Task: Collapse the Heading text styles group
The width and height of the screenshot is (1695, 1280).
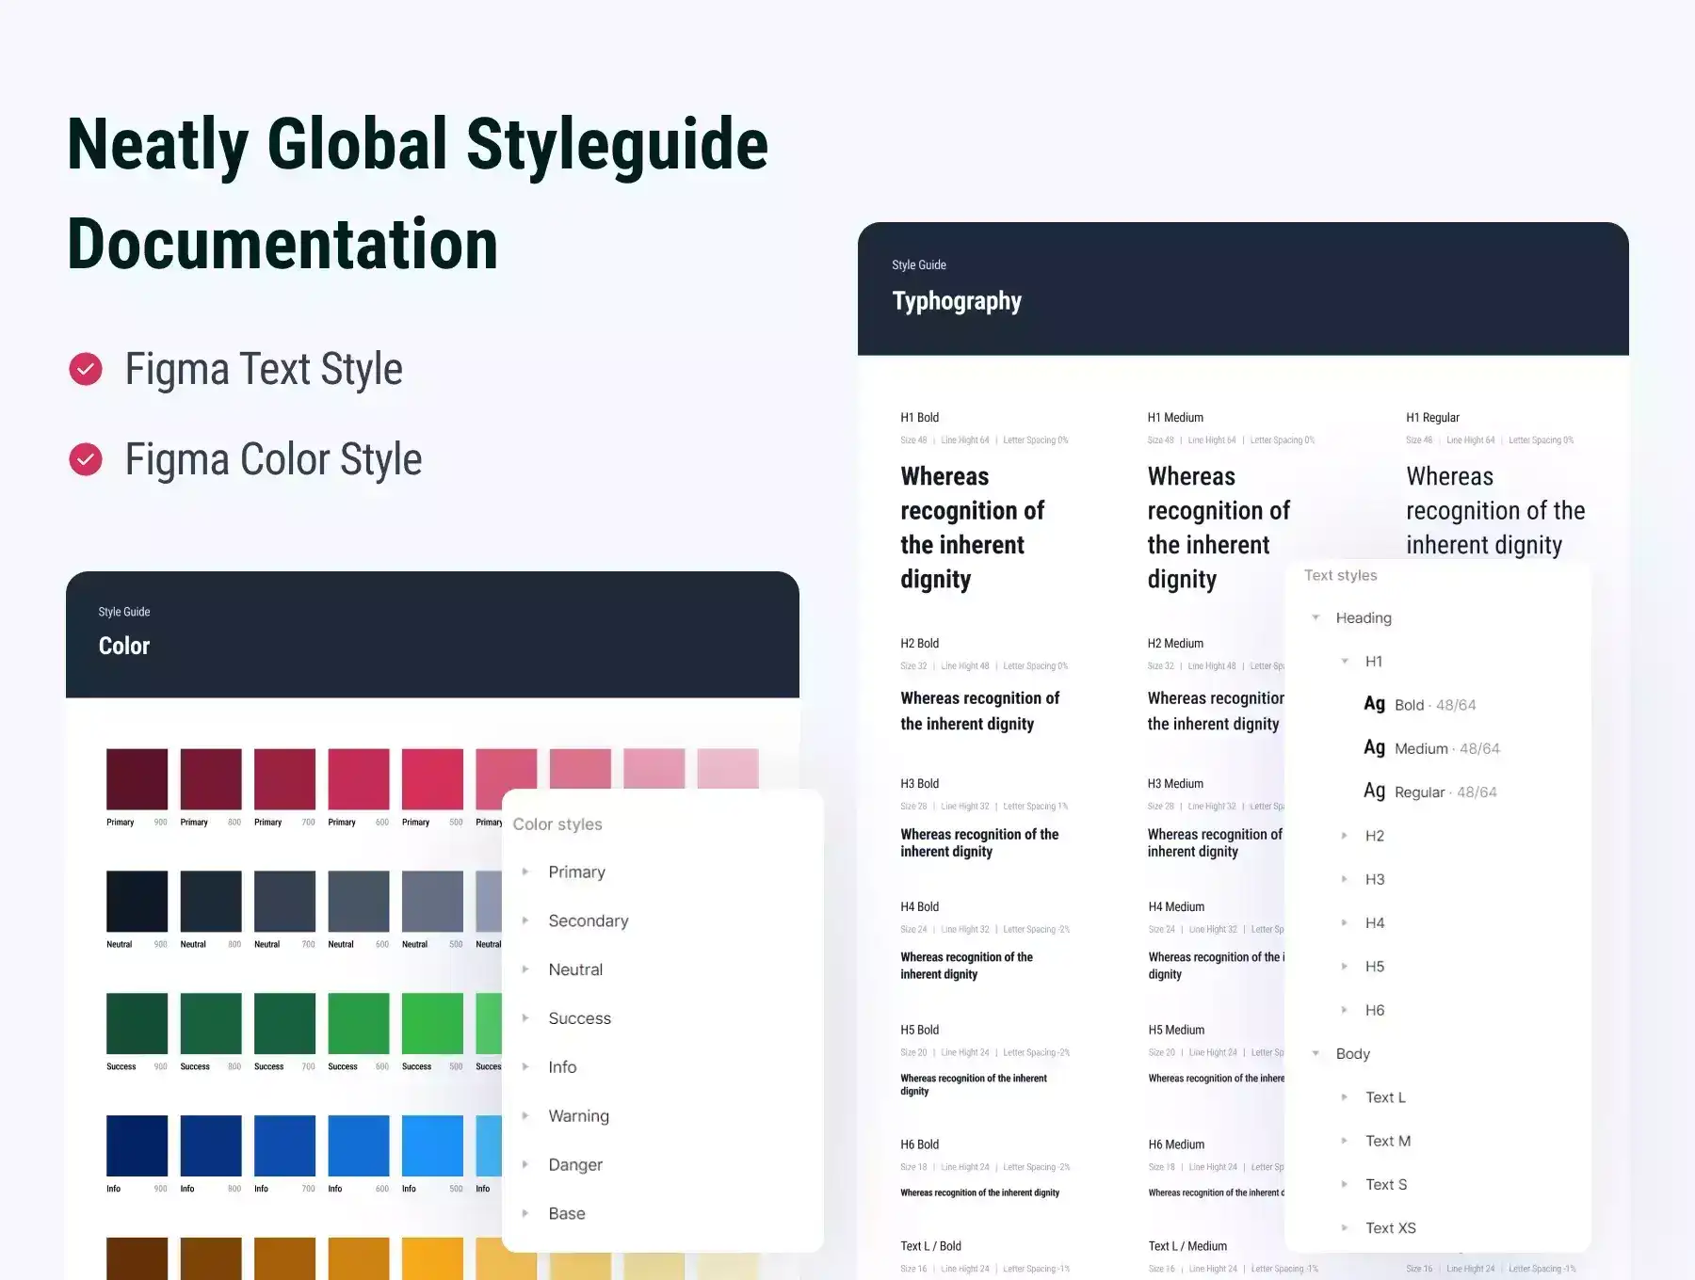Action: [x=1316, y=618]
